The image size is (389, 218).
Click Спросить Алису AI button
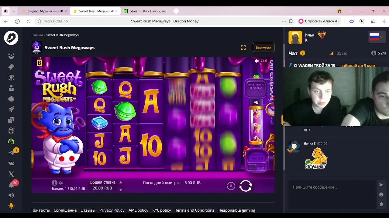click(319, 21)
